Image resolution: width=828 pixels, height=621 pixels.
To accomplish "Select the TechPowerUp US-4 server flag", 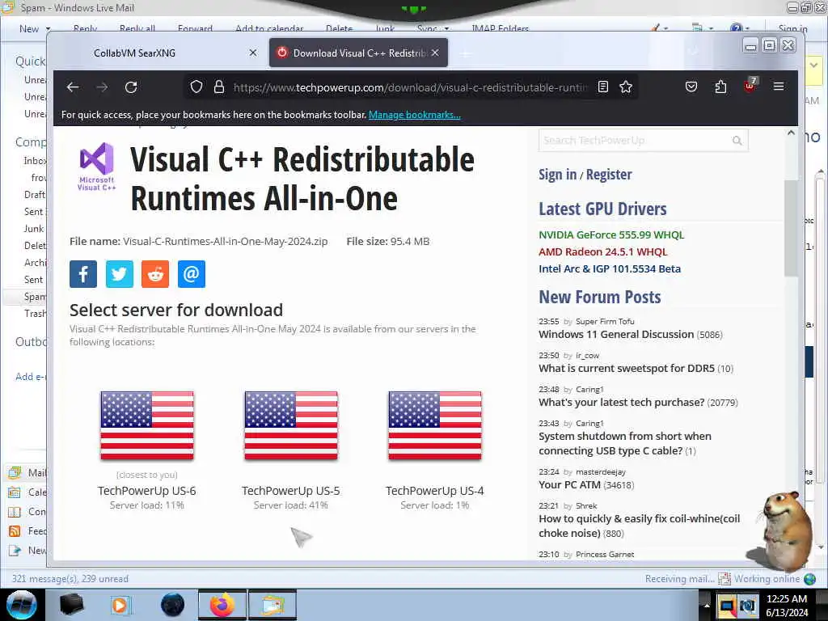I will (x=434, y=425).
